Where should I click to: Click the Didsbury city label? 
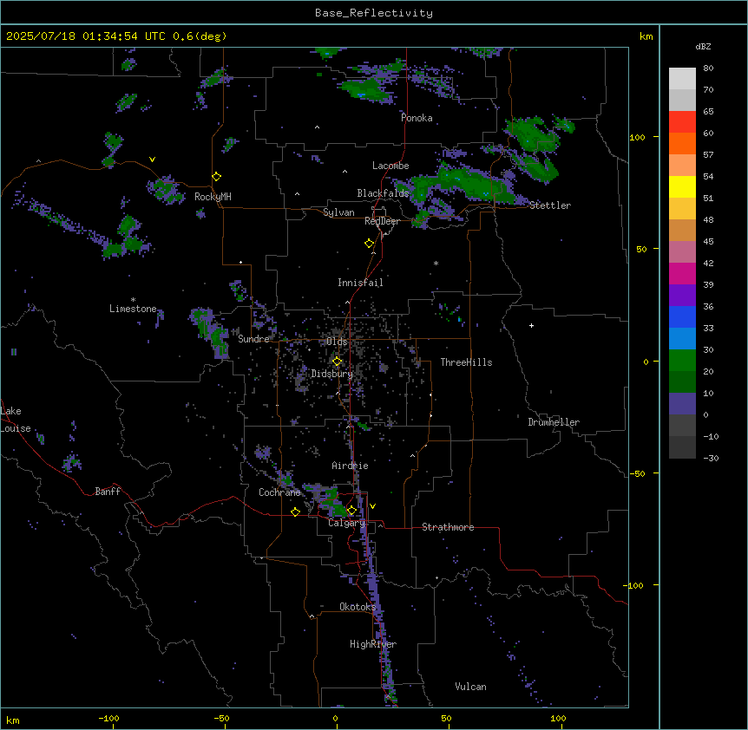pyautogui.click(x=332, y=374)
